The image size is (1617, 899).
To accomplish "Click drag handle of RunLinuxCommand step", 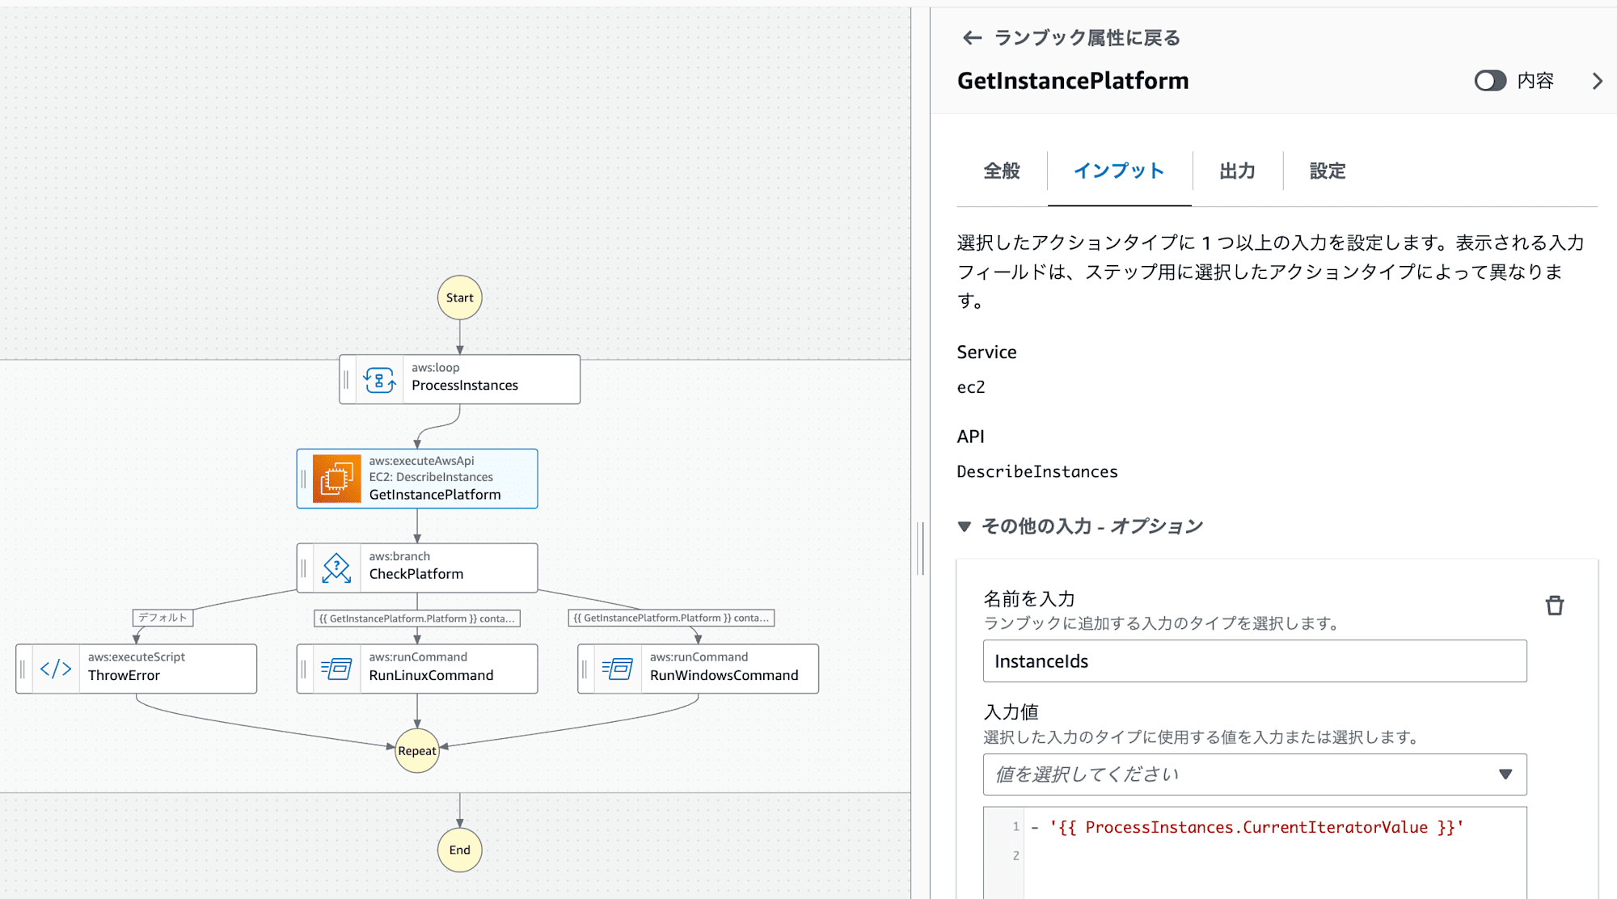I will tap(304, 669).
